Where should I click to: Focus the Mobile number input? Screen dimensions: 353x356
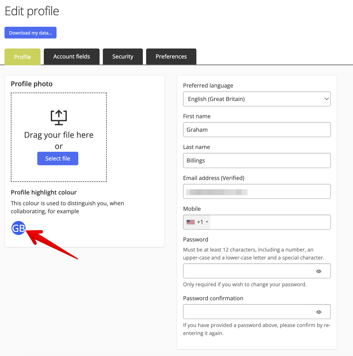pyautogui.click(x=270, y=222)
